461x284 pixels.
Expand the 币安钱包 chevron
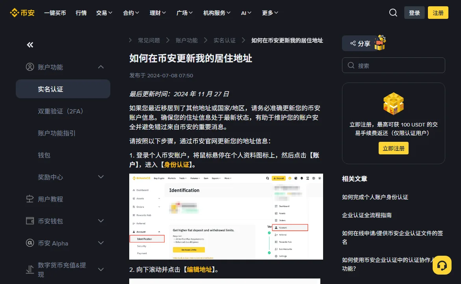[x=101, y=221]
